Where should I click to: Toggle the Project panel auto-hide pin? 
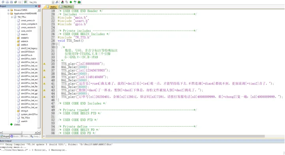pos(36,6)
